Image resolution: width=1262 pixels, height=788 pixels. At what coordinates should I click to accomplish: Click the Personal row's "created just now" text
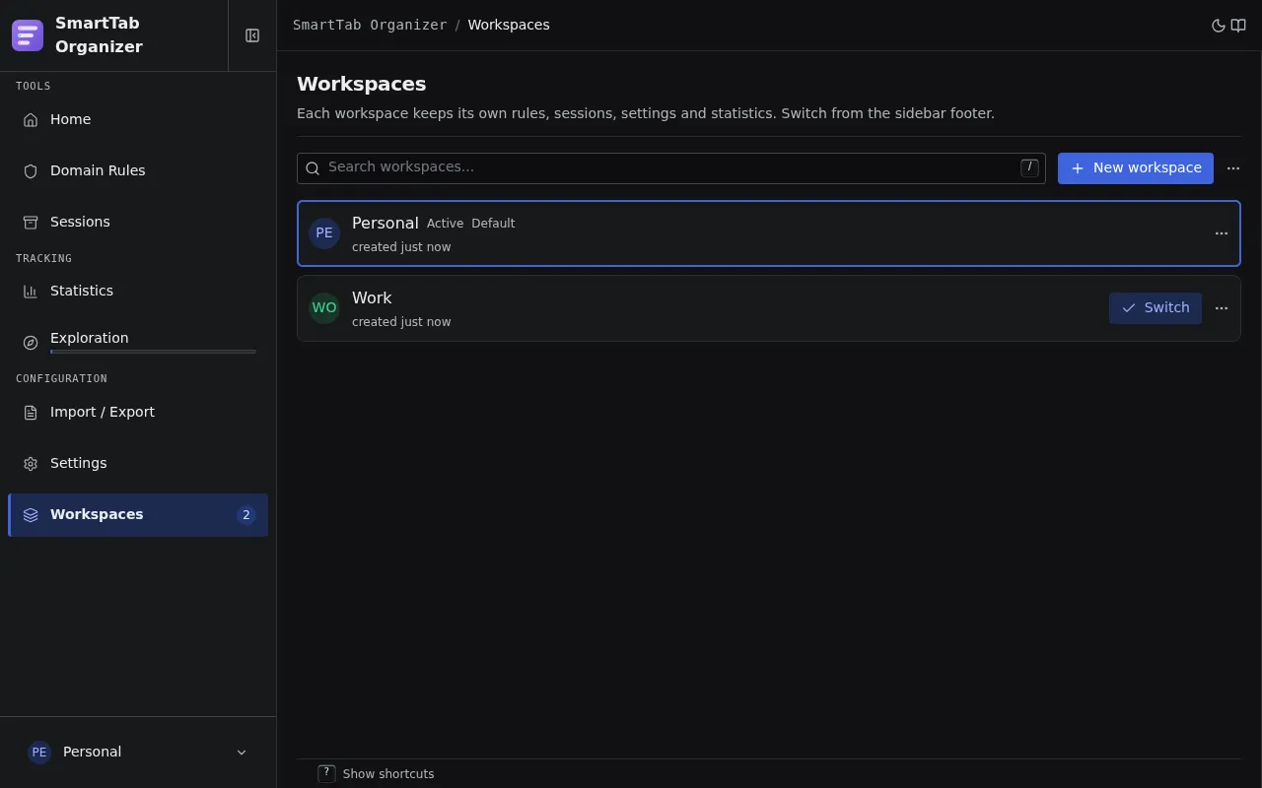[x=401, y=247]
